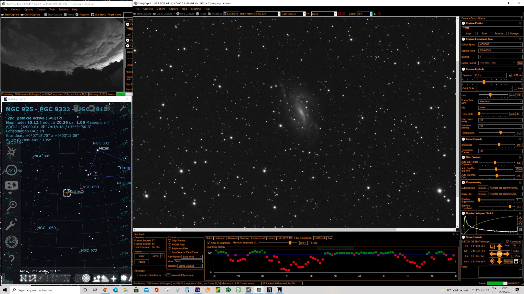Open the Drift Graph tab

click(320, 238)
